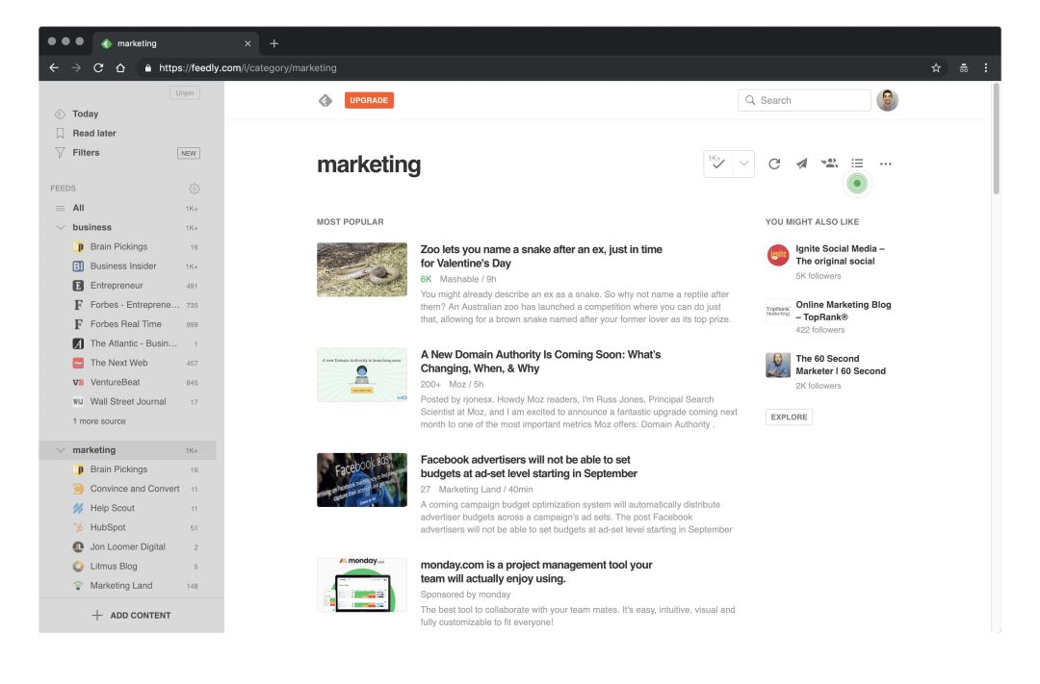Viewport: 1040px width, 684px height.
Task: Click the feeds settings gear icon
Action: point(195,189)
